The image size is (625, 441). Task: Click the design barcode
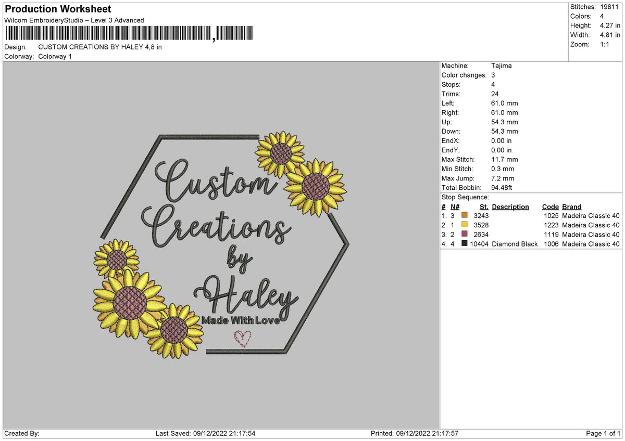pyautogui.click(x=104, y=32)
